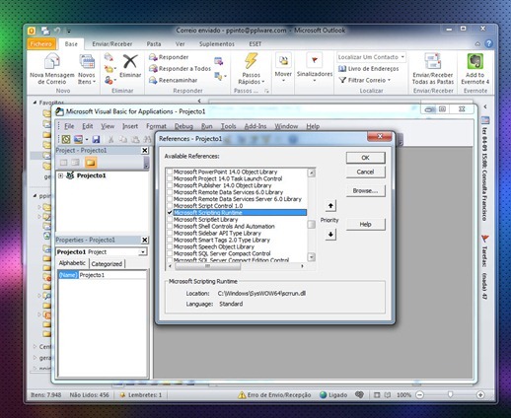Collapse the Outlook navigation pane chevron
Screen dimensions: 511x418
[199, 102]
